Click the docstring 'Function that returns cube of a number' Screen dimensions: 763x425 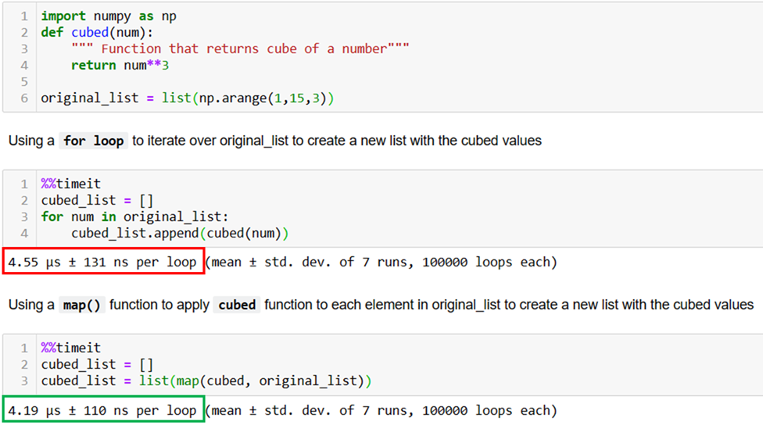[x=240, y=48]
